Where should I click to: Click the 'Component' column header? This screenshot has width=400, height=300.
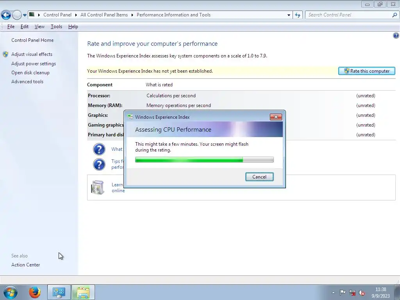point(100,85)
